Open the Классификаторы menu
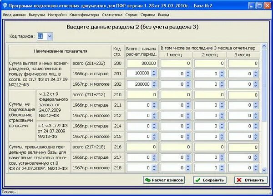The image size is (273, 196). pyautogui.click(x=84, y=15)
